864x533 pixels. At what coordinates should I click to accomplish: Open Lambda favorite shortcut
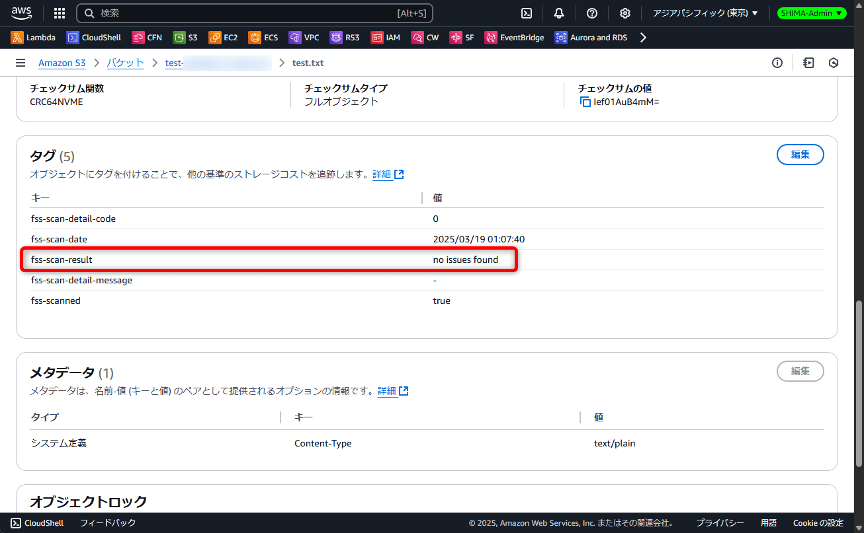pos(33,38)
